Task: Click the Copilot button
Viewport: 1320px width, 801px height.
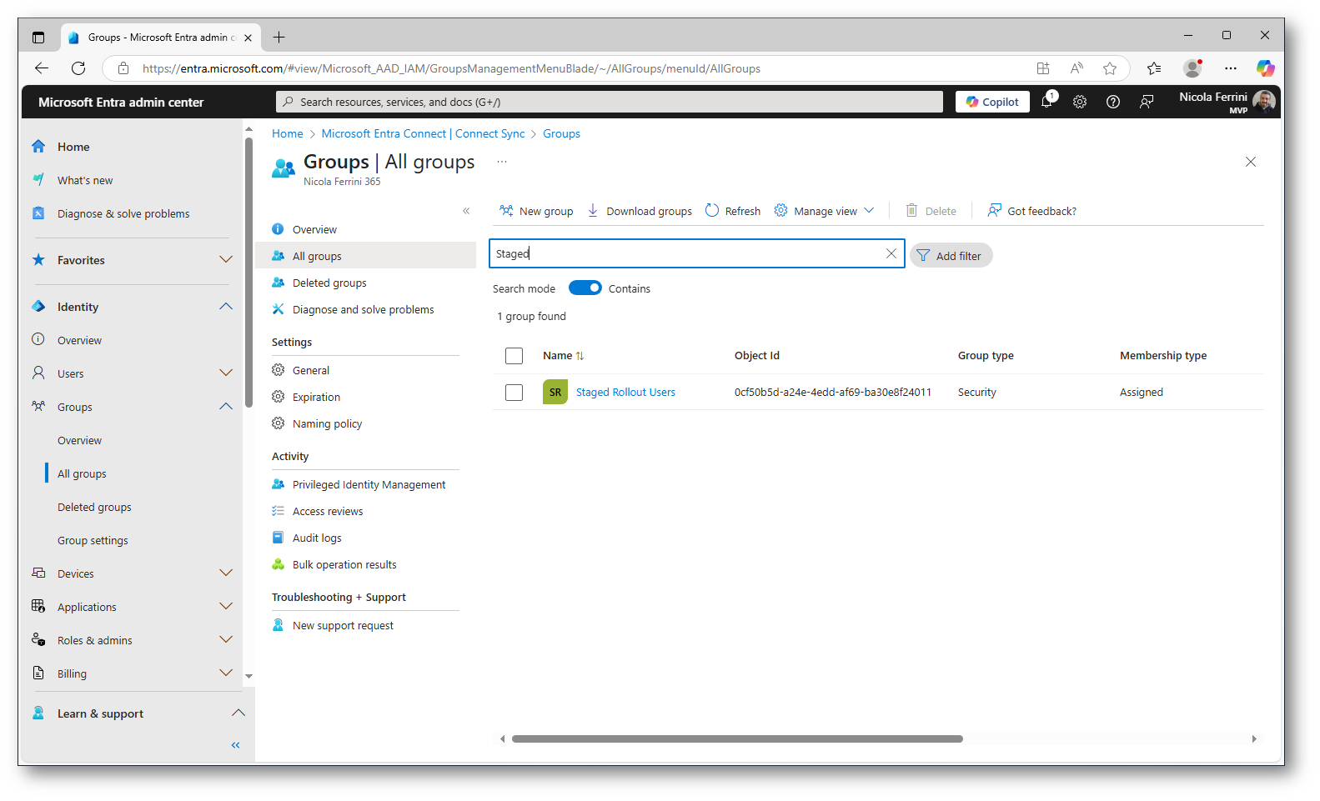Action: point(992,102)
